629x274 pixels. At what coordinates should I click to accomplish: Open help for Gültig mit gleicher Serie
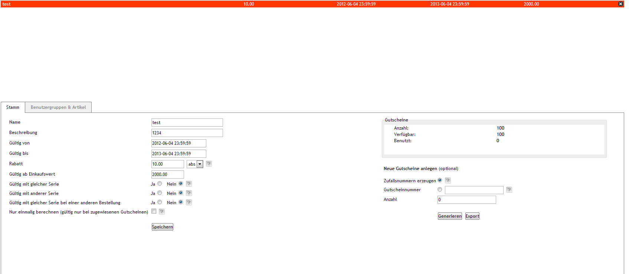(189, 184)
